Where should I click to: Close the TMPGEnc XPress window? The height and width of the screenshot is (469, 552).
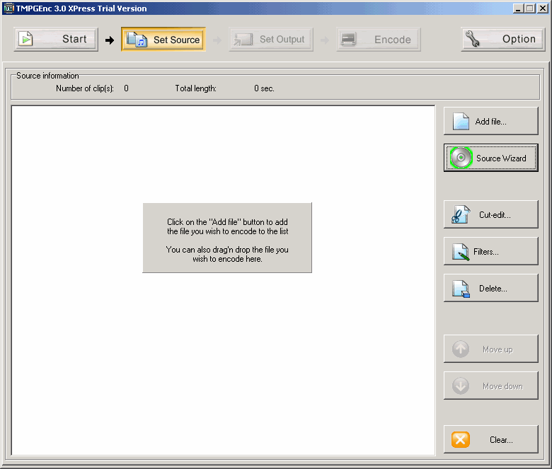(x=542, y=8)
